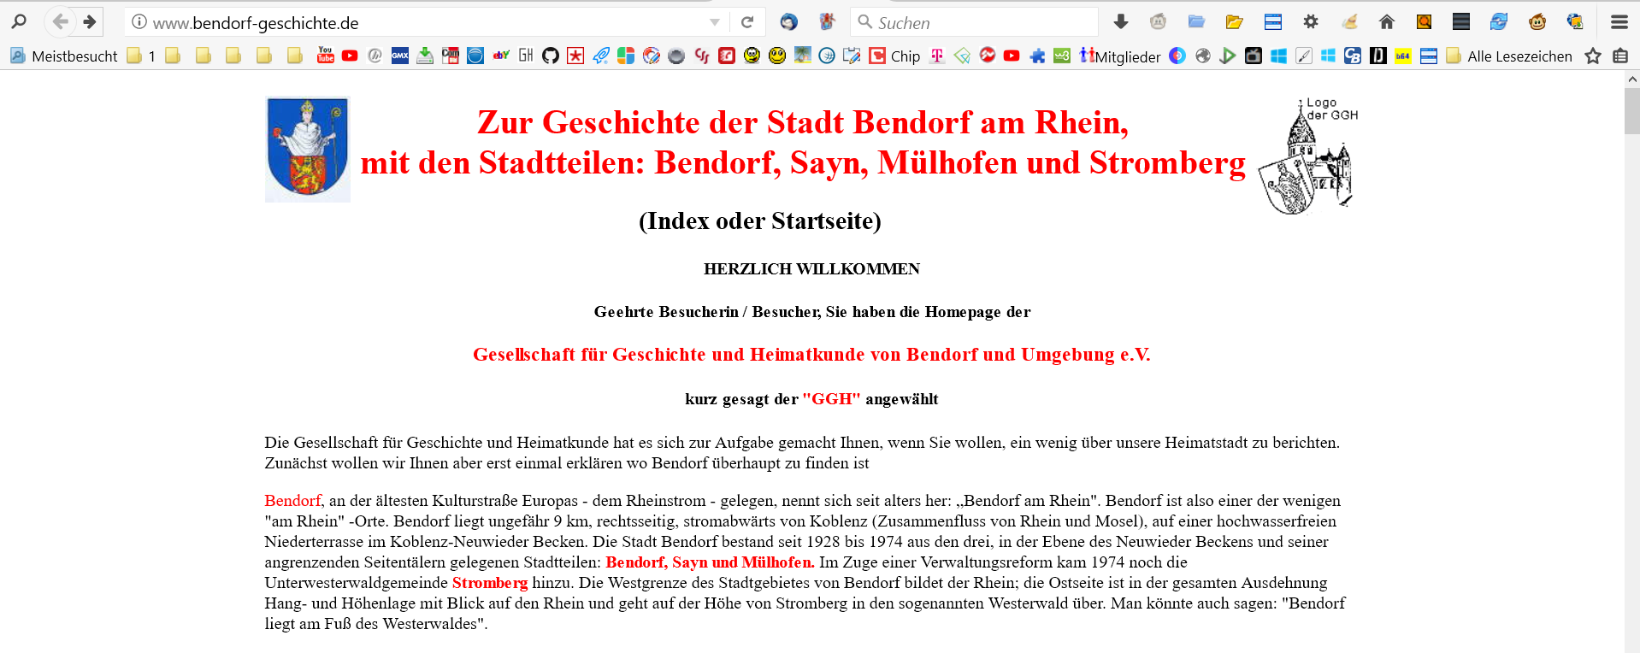The image size is (1640, 653).
Task: Reload the page with the refresh button
Action: coord(747,22)
